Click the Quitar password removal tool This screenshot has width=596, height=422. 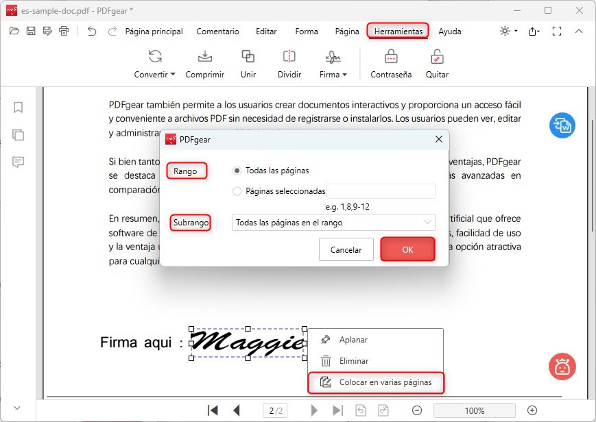coord(437,64)
